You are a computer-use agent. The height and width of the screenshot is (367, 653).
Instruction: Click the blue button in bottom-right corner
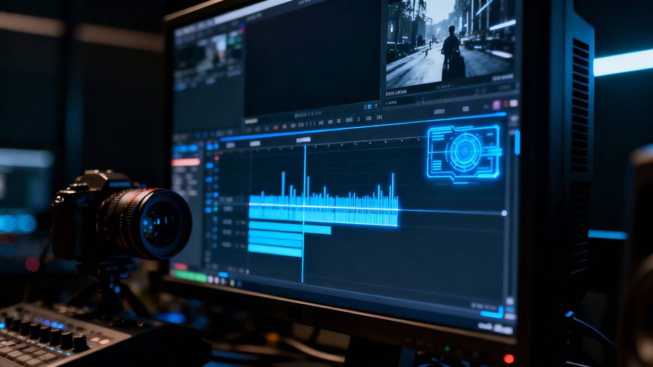pyautogui.click(x=491, y=314)
